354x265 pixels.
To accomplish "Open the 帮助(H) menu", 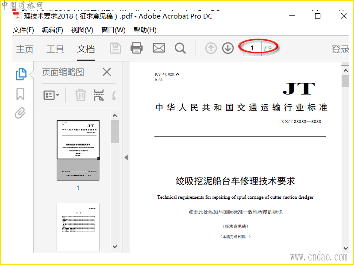I will pyautogui.click(x=145, y=30).
